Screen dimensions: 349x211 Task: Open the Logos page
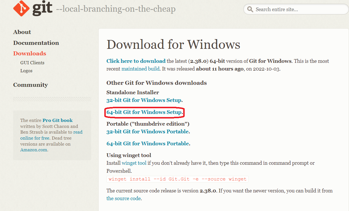pos(26,71)
